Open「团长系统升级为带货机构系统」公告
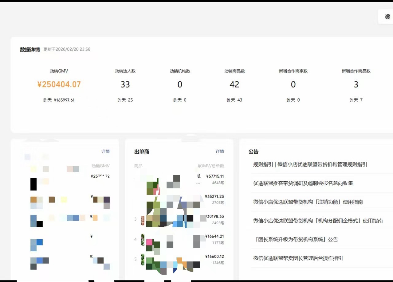393x282 pixels. pos(296,239)
